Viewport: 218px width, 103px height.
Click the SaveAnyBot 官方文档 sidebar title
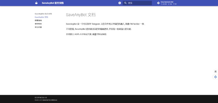click(x=43, y=14)
